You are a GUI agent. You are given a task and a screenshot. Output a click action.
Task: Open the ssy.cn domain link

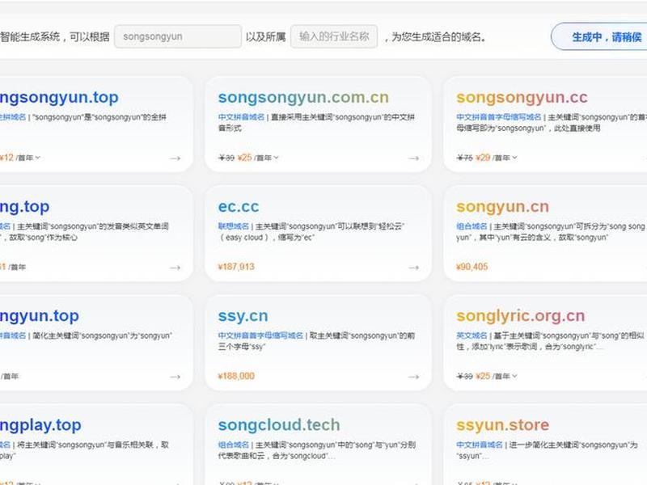click(243, 316)
